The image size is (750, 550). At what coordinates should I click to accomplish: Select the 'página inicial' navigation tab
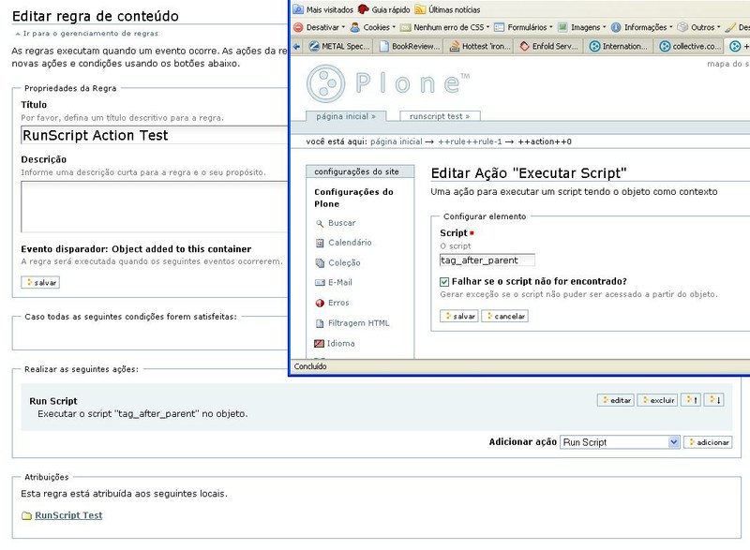tap(345, 116)
